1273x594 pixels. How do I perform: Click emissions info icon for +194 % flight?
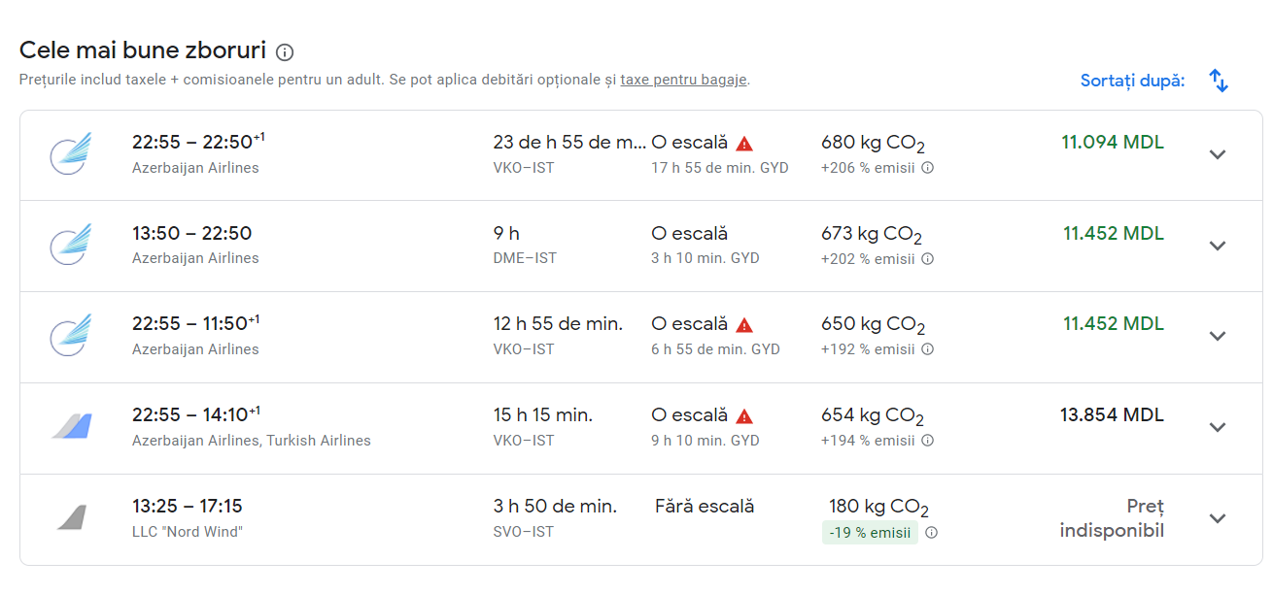point(928,441)
